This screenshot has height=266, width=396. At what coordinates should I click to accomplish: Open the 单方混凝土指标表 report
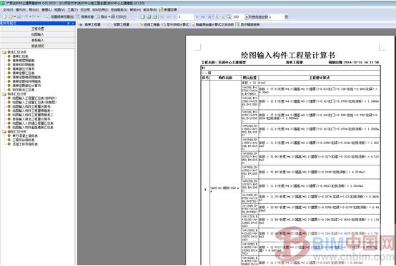click(x=25, y=135)
